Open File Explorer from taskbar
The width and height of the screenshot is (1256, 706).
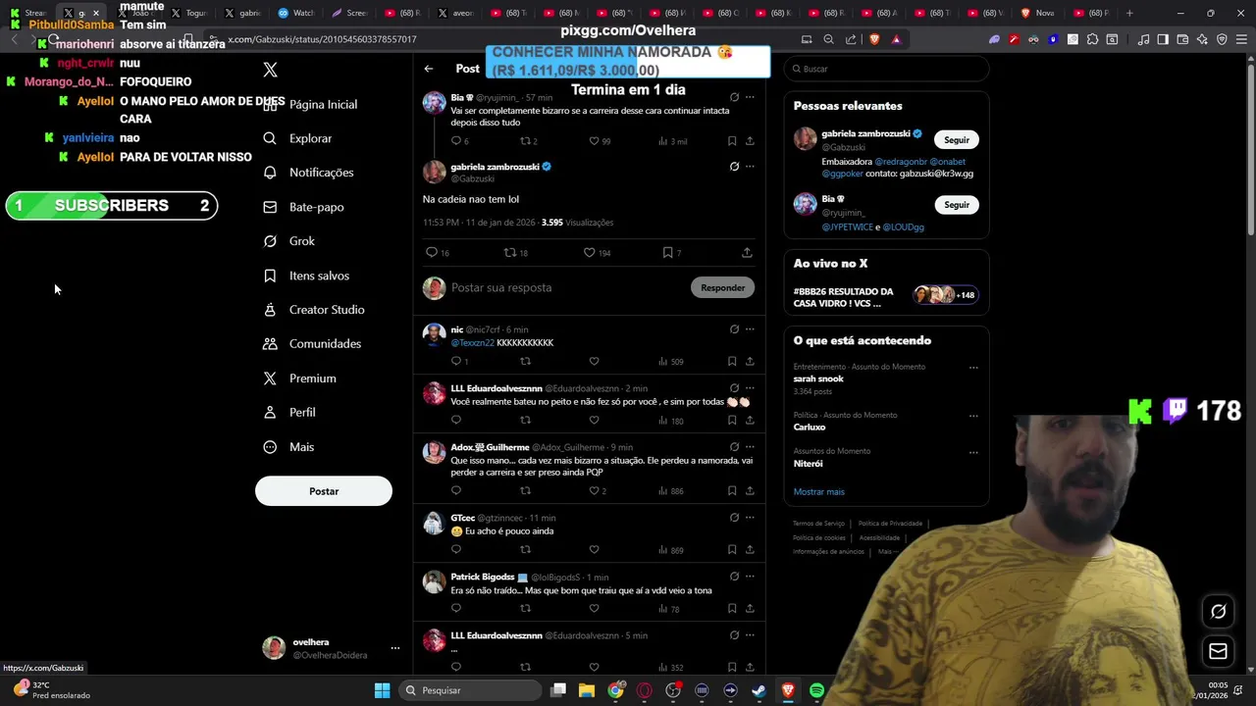587,690
